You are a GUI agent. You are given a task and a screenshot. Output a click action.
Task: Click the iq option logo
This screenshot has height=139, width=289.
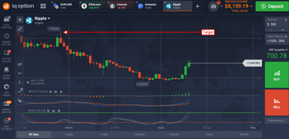[x=18, y=6]
